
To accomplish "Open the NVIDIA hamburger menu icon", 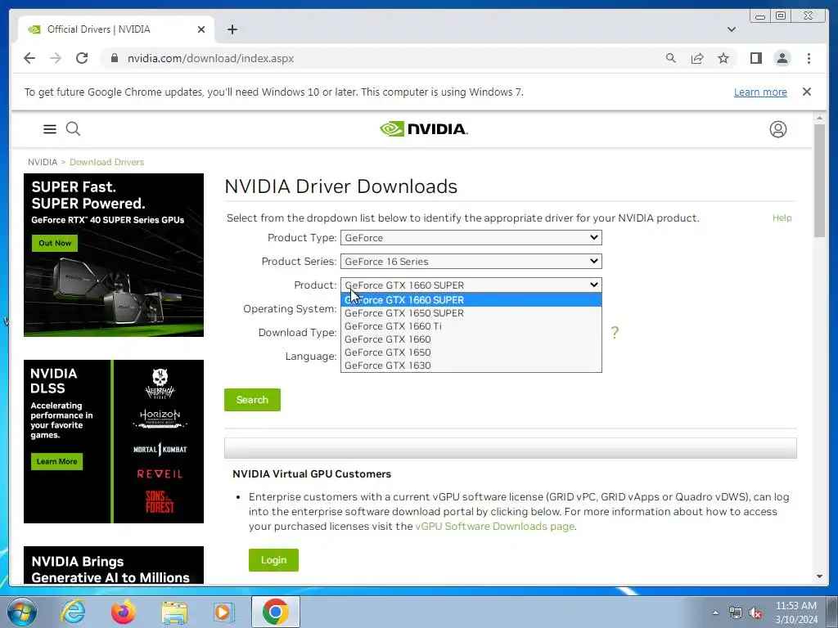I will [50, 128].
